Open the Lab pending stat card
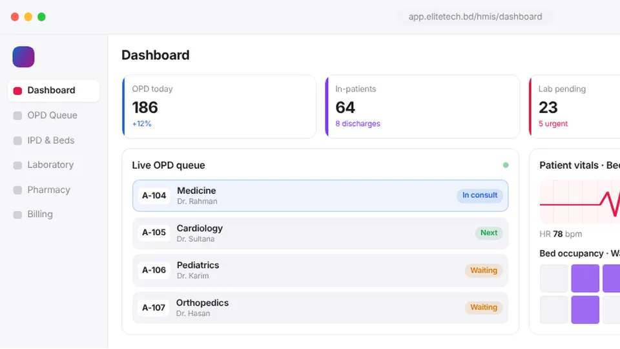 574,107
